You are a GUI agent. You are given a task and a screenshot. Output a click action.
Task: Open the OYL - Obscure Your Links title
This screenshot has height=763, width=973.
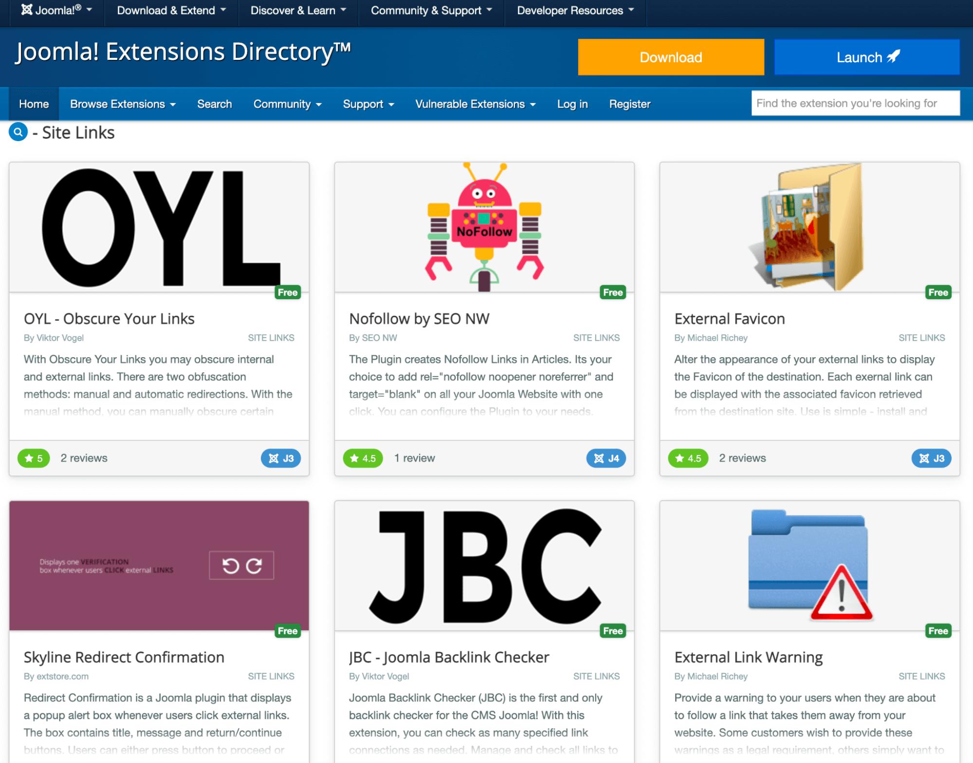[109, 319]
